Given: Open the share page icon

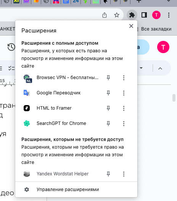Looking at the screenshot, I should (105, 15).
